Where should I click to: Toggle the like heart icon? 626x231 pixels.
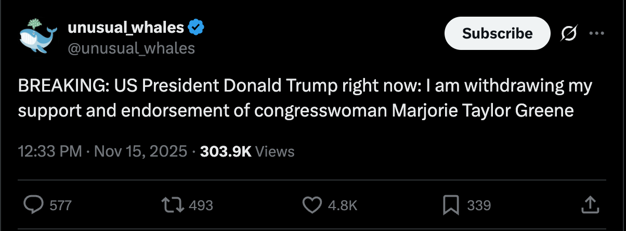[312, 205]
